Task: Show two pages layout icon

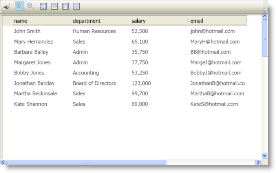Action: point(77,6)
